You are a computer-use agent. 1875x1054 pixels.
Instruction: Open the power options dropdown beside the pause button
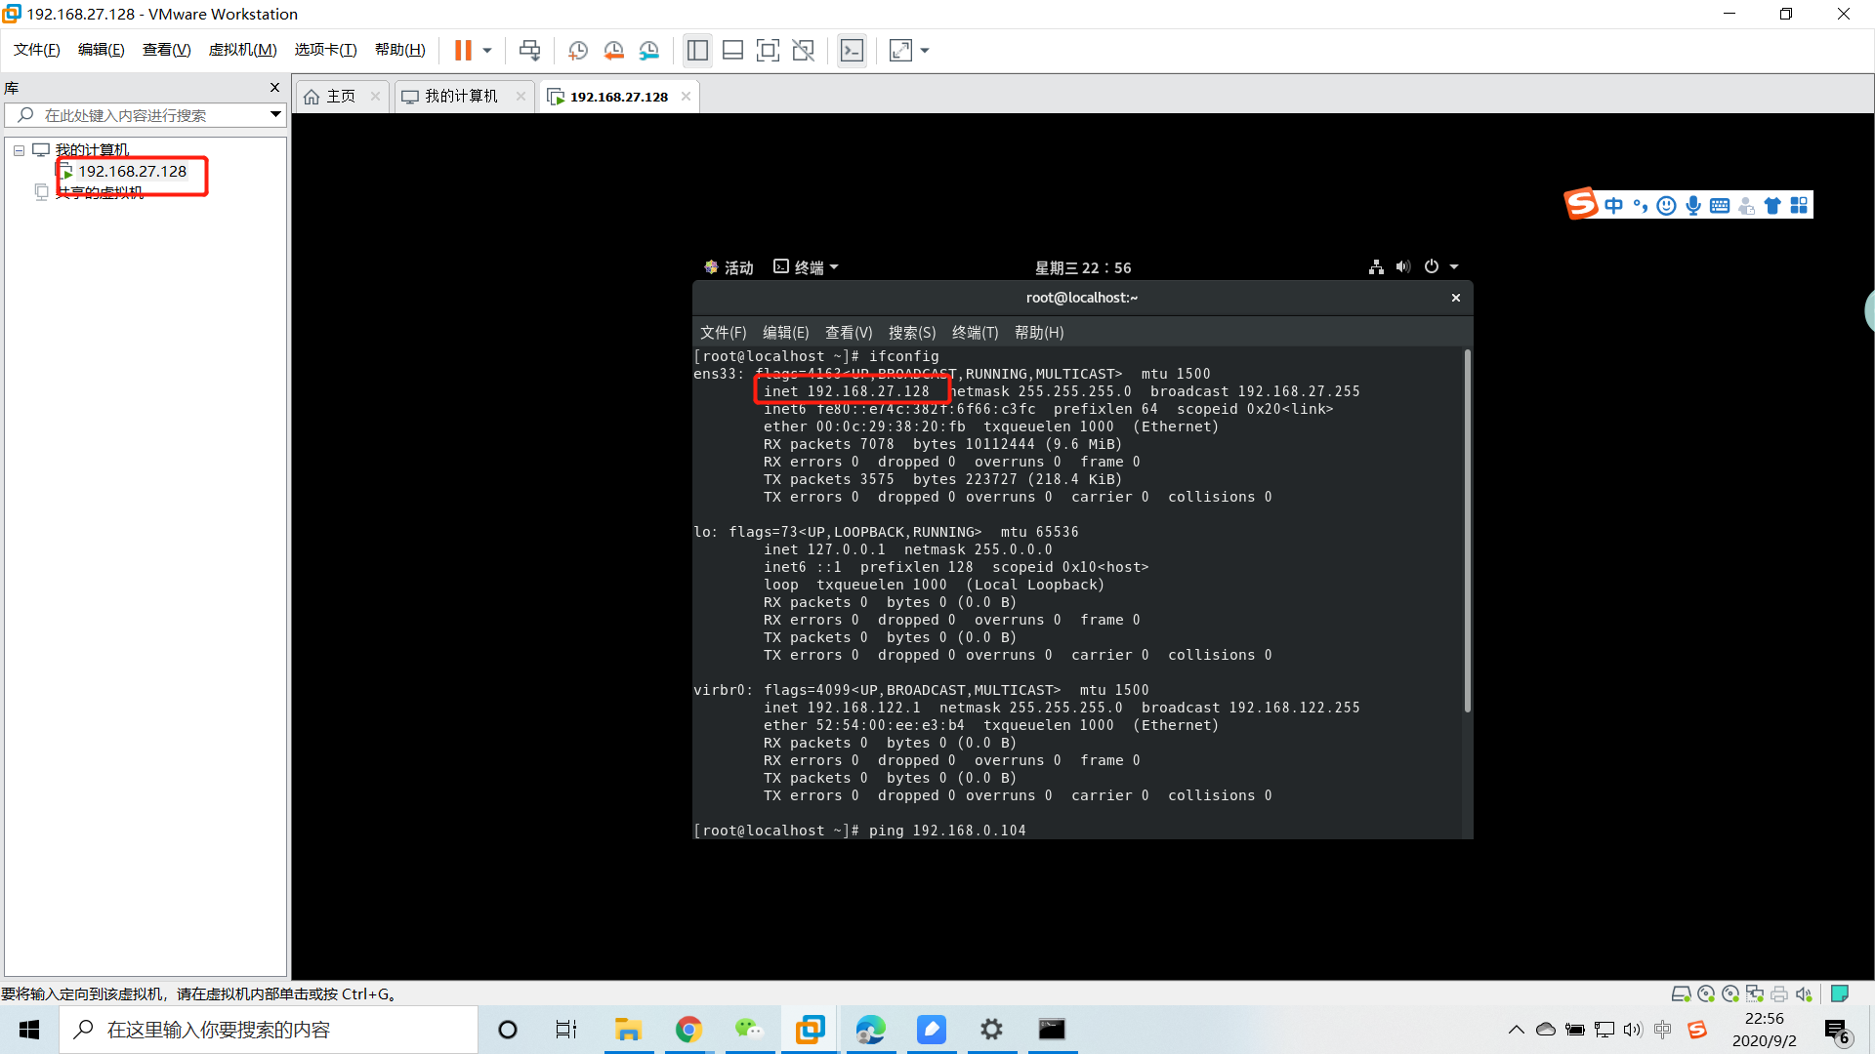487,50
